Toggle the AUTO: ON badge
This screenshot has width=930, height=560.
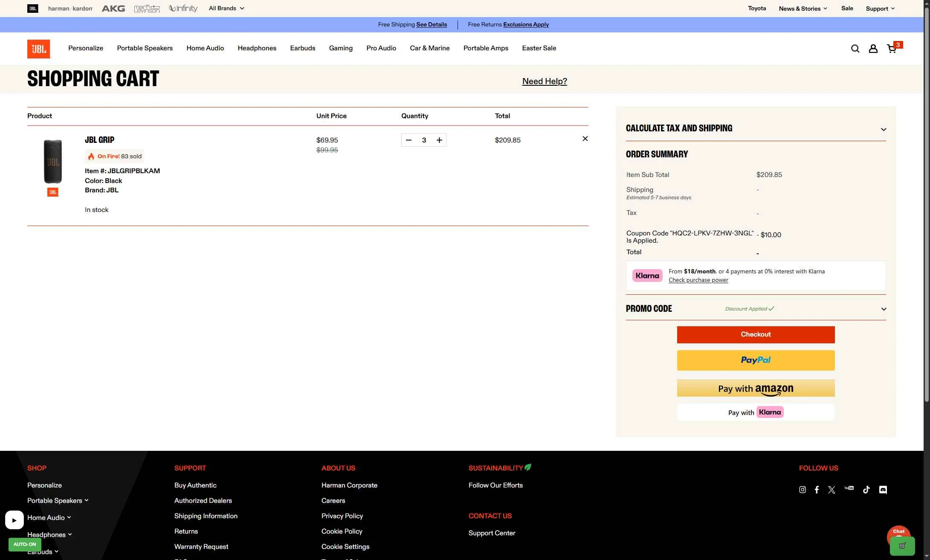tap(25, 544)
